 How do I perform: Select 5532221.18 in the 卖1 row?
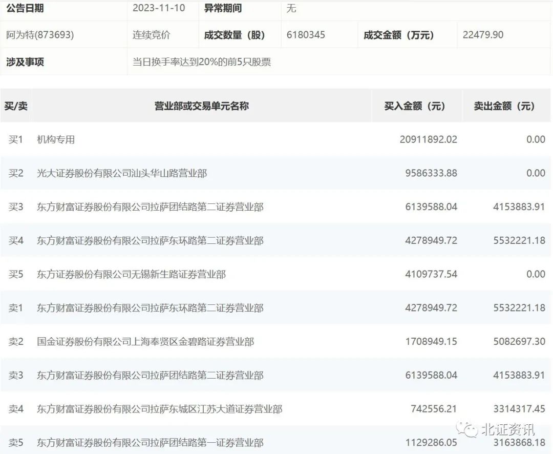(x=519, y=308)
